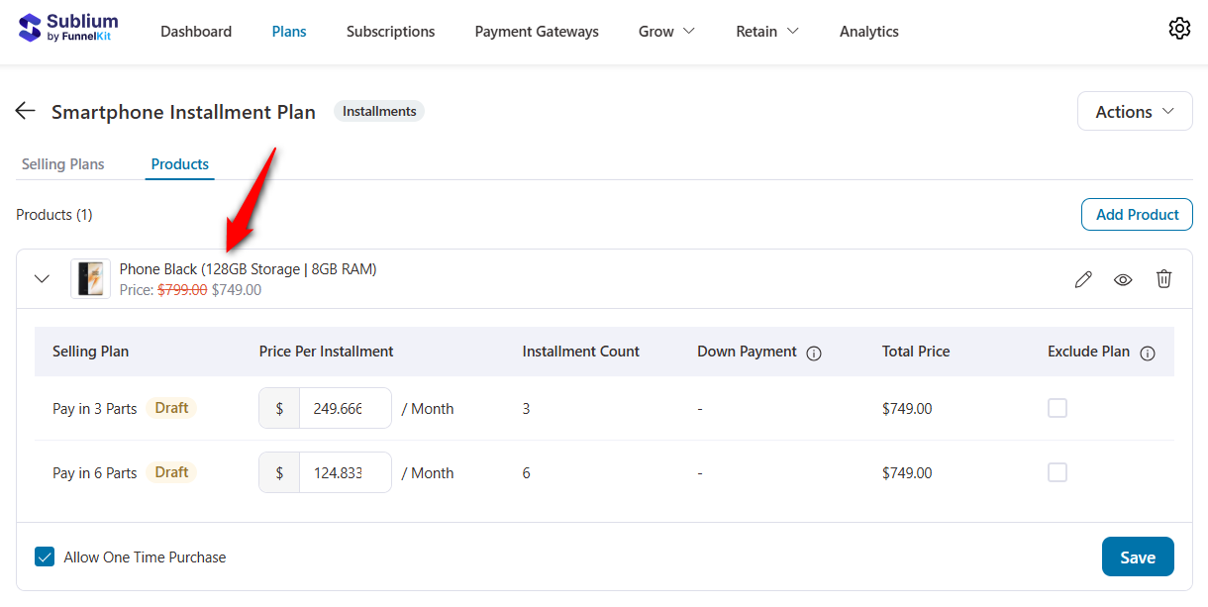Open settings using the gear icon
The height and width of the screenshot is (607, 1208).
point(1179,29)
